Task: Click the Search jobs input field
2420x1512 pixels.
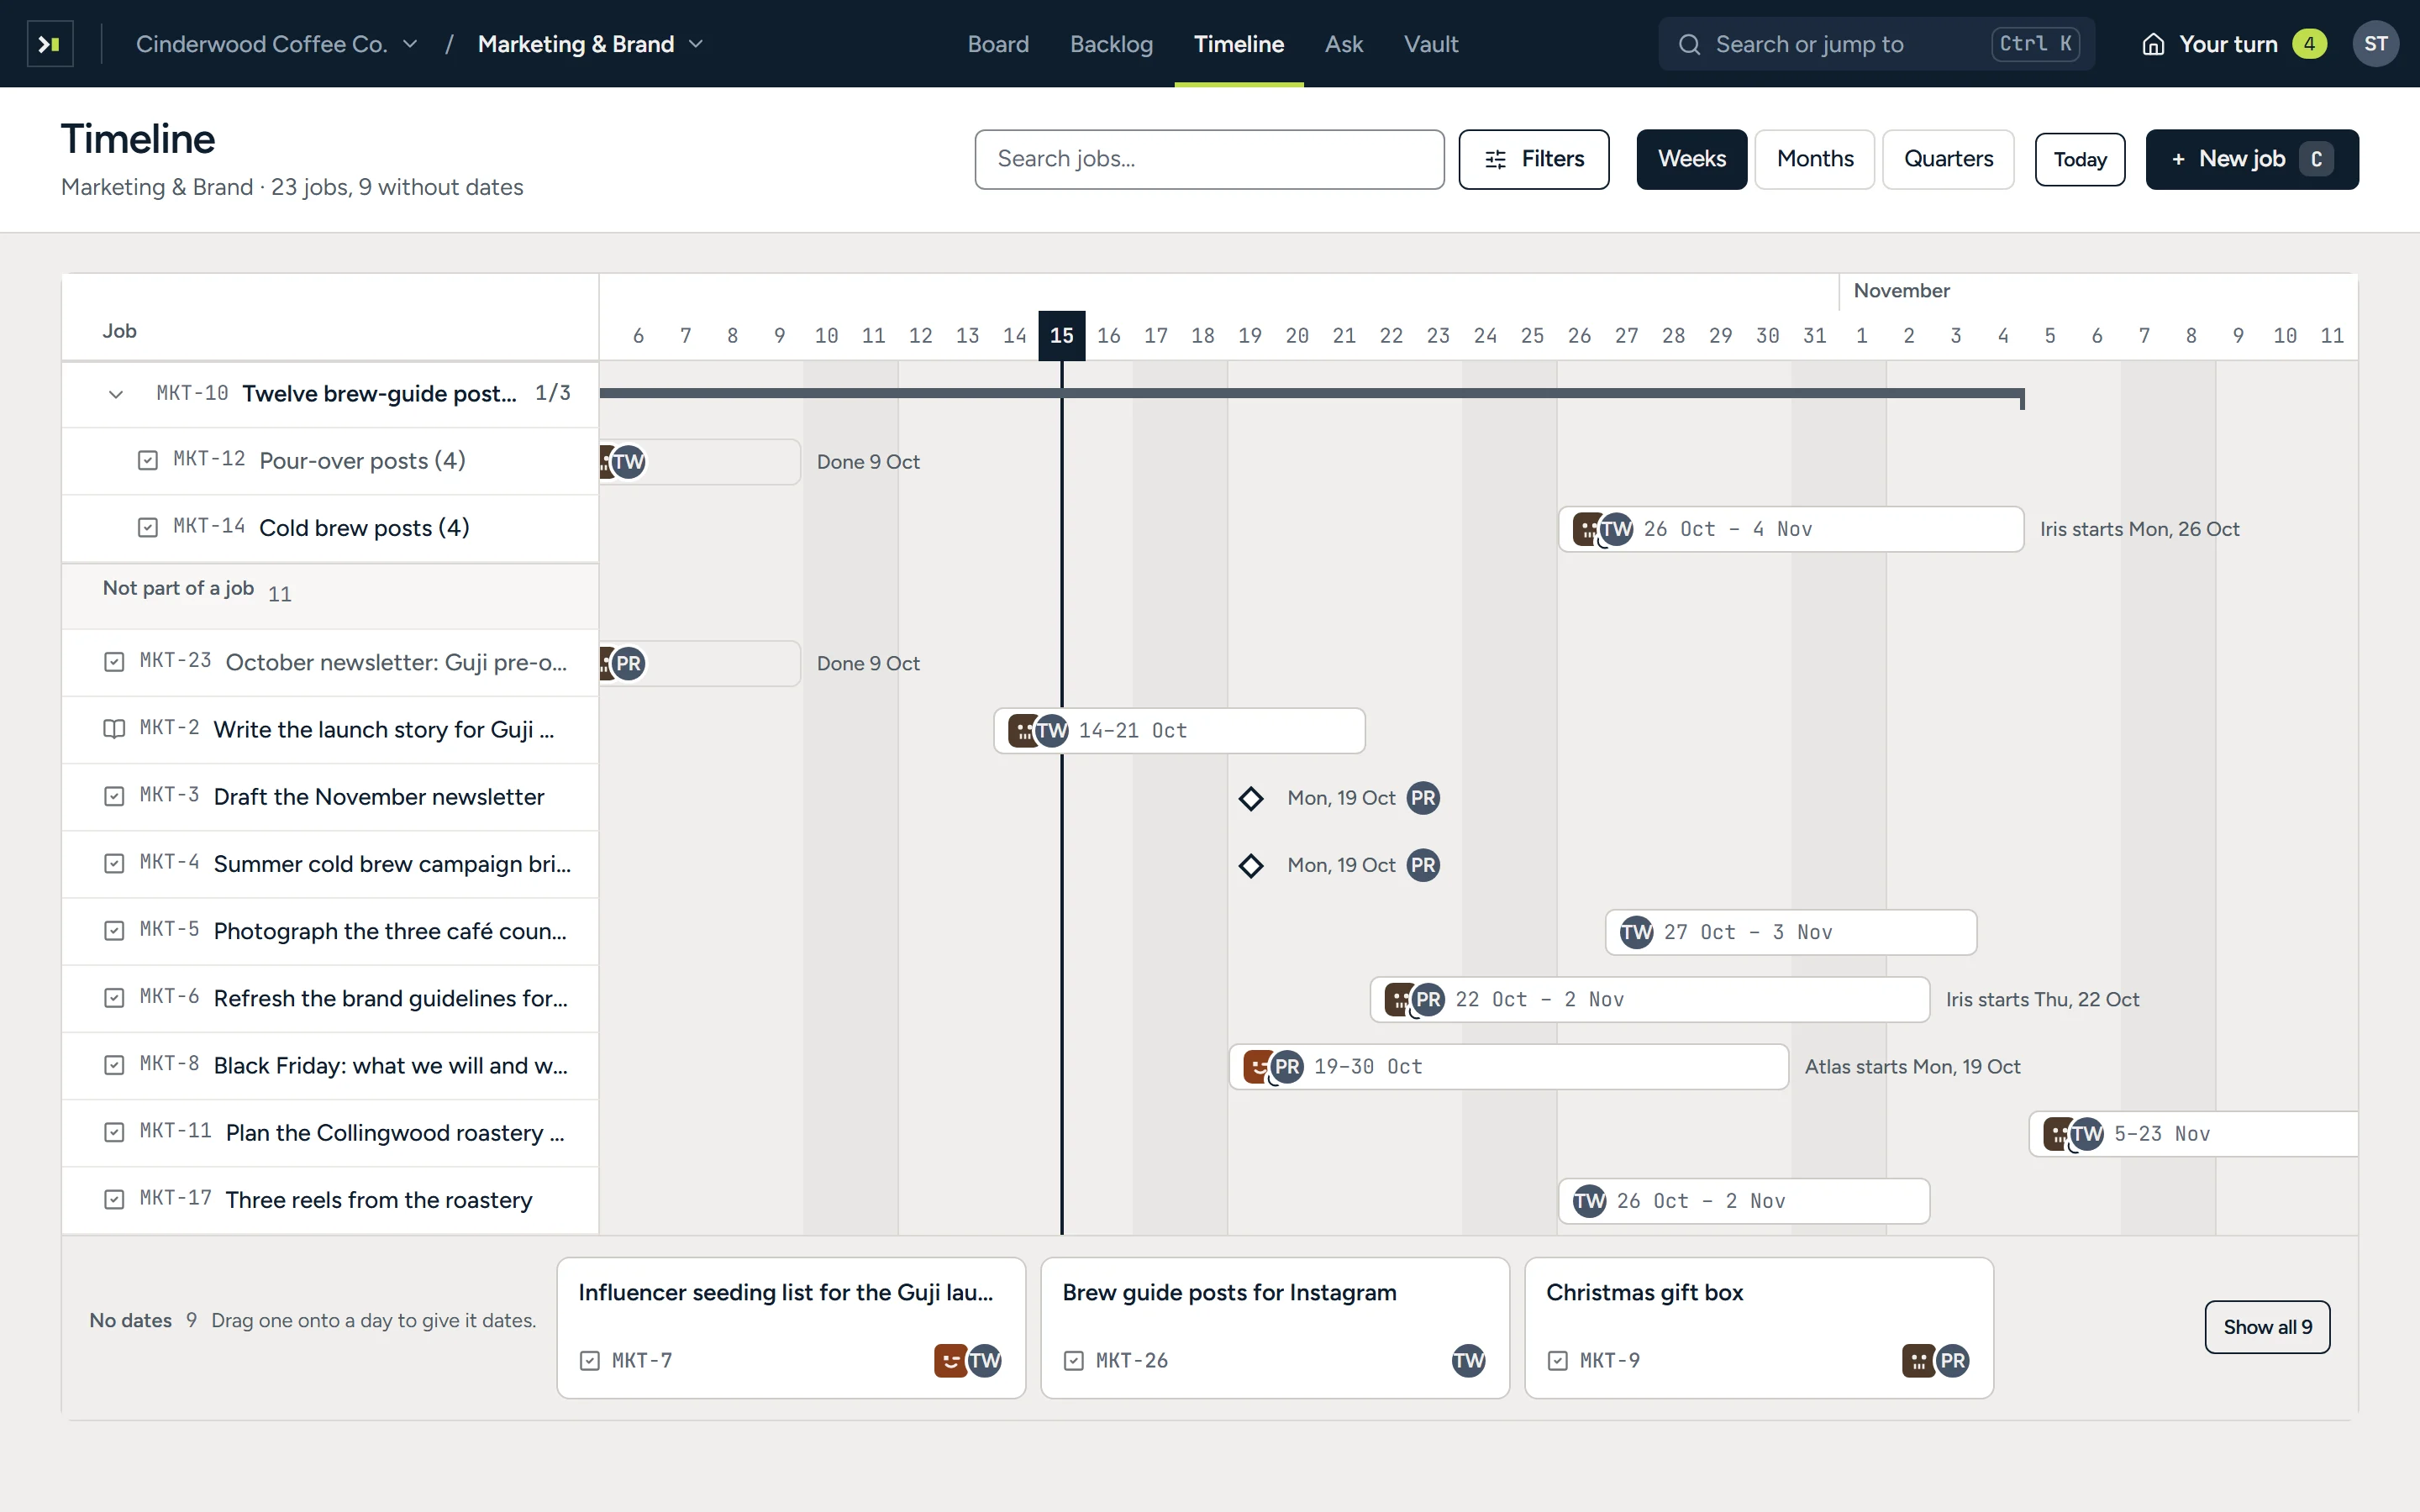Action: (1208, 159)
